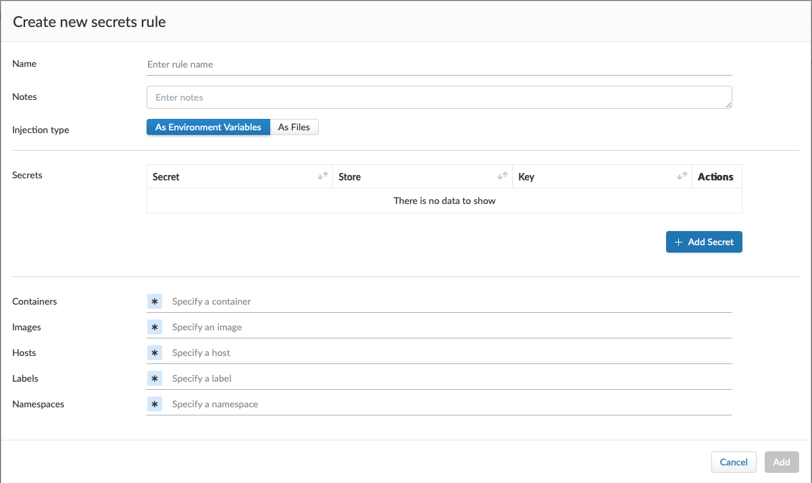Click the asterisk icon beside Images
812x483 pixels.
click(155, 327)
